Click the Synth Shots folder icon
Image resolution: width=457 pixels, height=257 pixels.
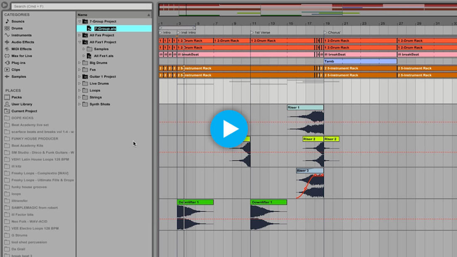coord(85,104)
